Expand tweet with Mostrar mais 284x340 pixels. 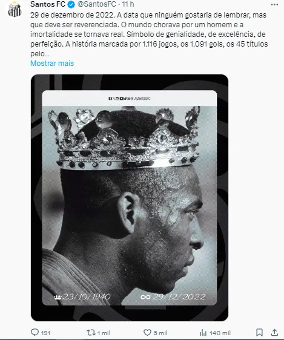pos(52,64)
